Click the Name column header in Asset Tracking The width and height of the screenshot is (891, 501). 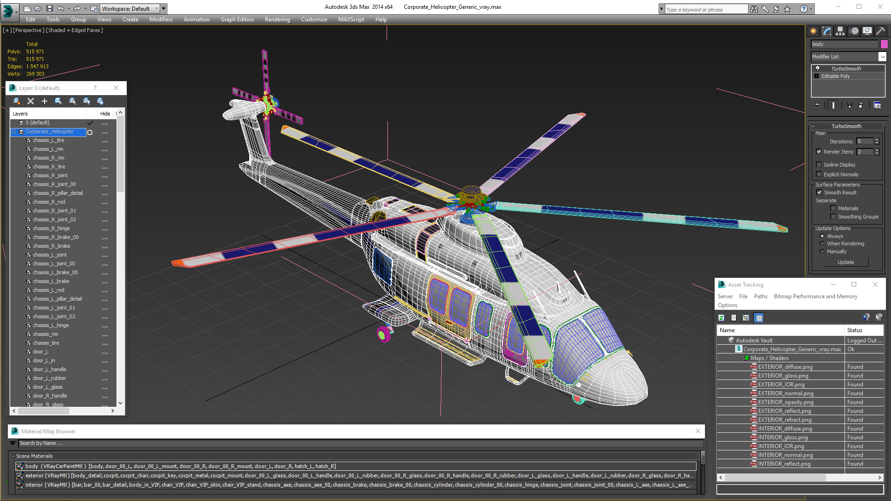click(781, 330)
